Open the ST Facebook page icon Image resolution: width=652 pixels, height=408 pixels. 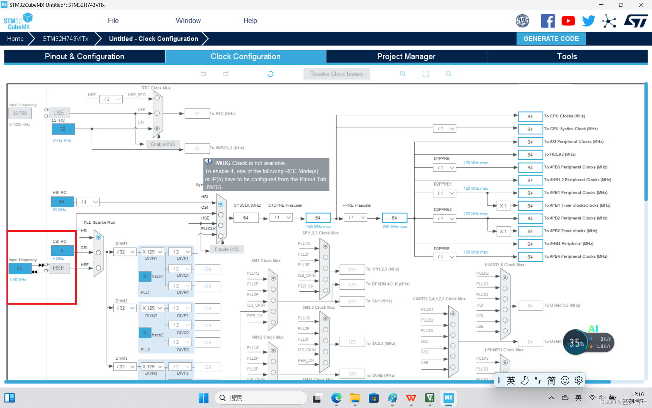[x=547, y=21]
